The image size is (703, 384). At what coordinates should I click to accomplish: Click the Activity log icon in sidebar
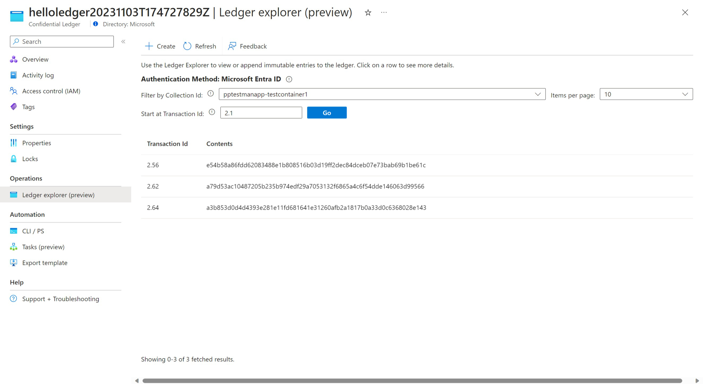click(14, 75)
